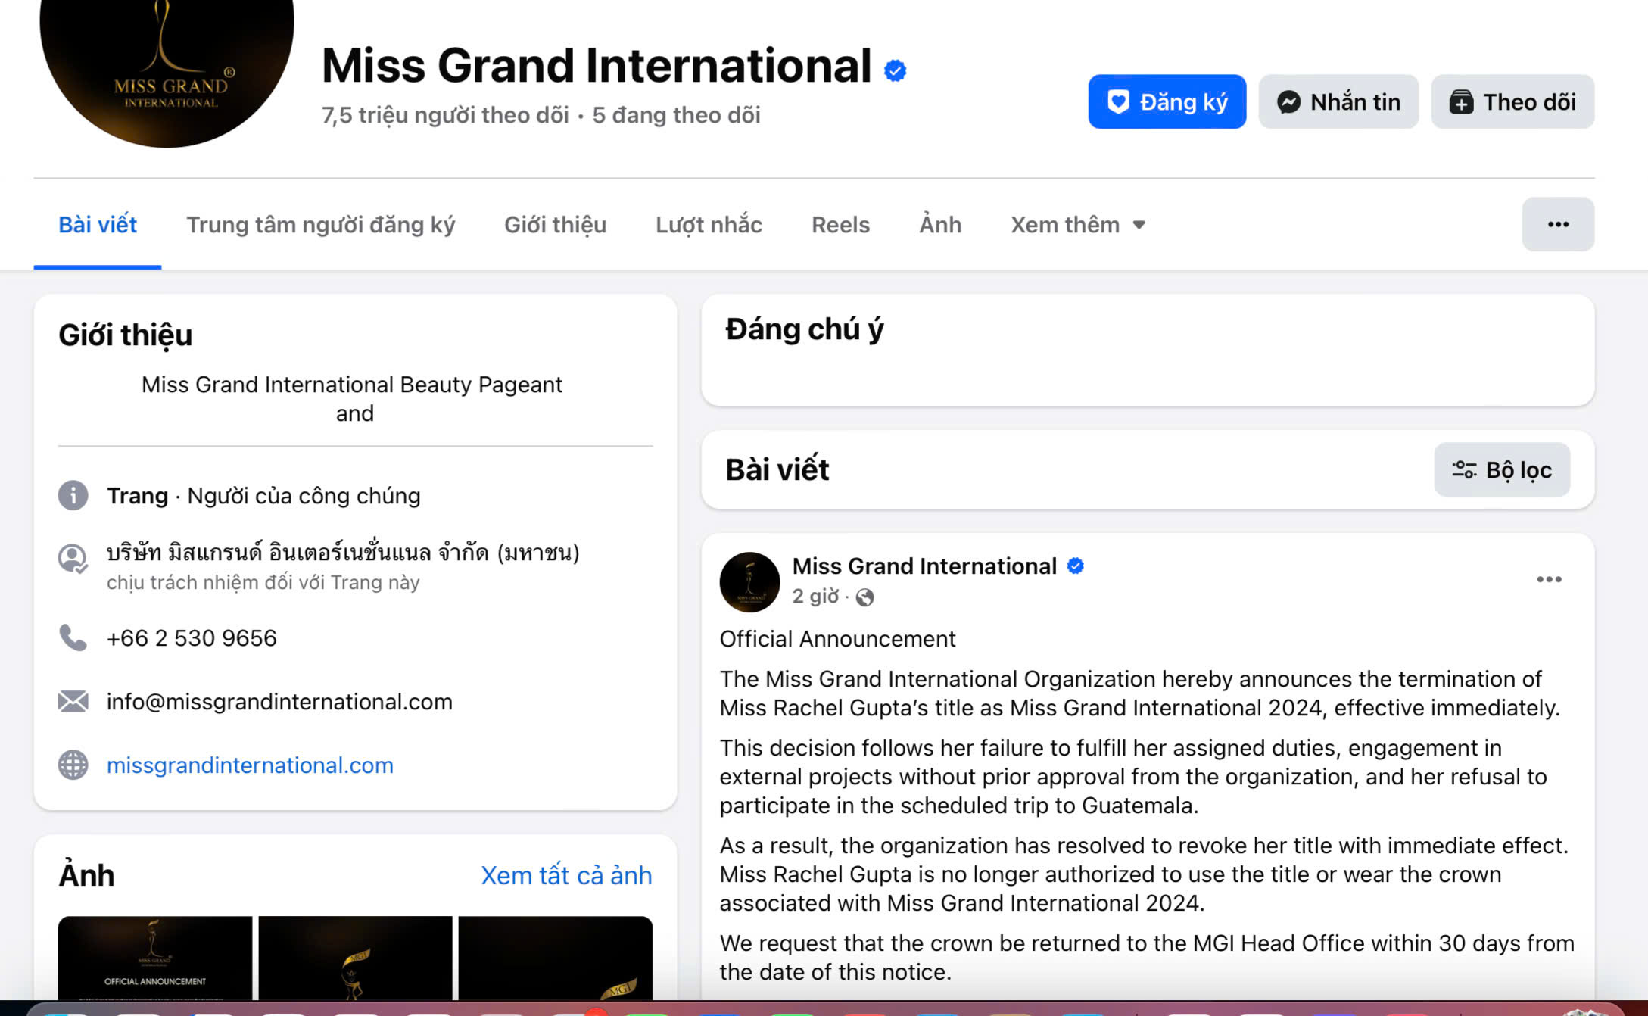Click the Xem tất cả ảnh link

click(x=565, y=875)
